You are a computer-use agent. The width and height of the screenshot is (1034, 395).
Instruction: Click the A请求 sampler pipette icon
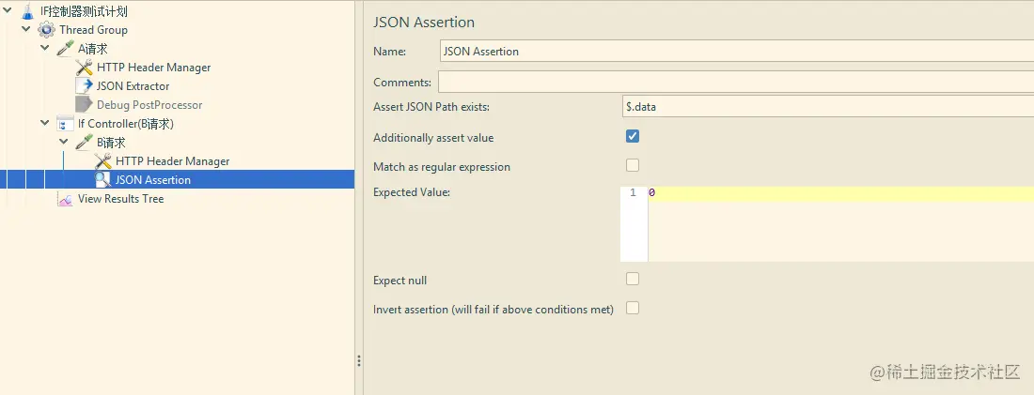click(65, 49)
